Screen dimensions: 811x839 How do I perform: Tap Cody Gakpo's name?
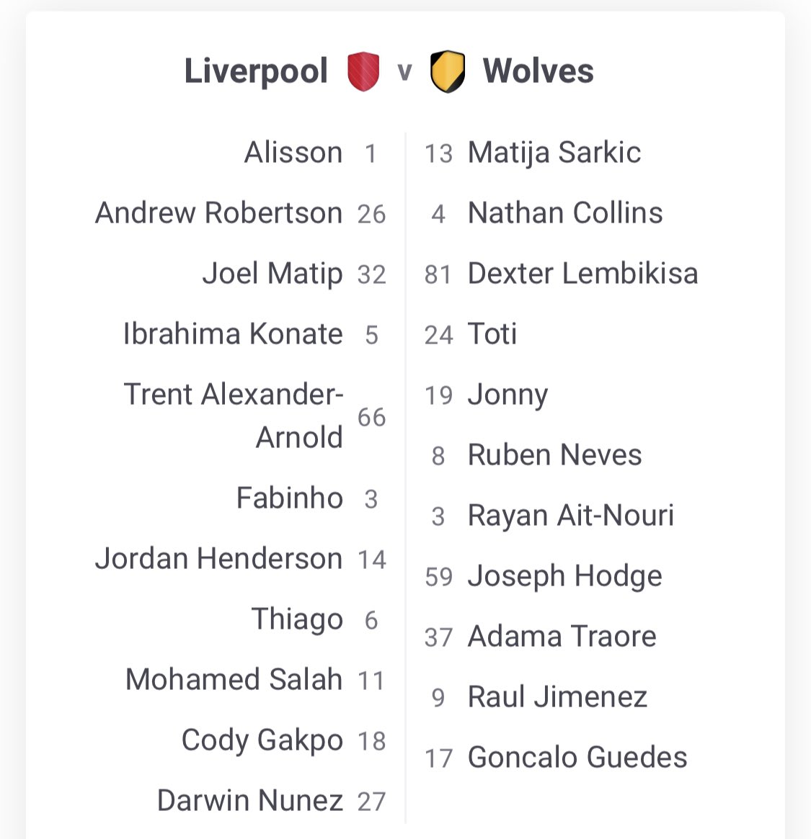pyautogui.click(x=262, y=740)
